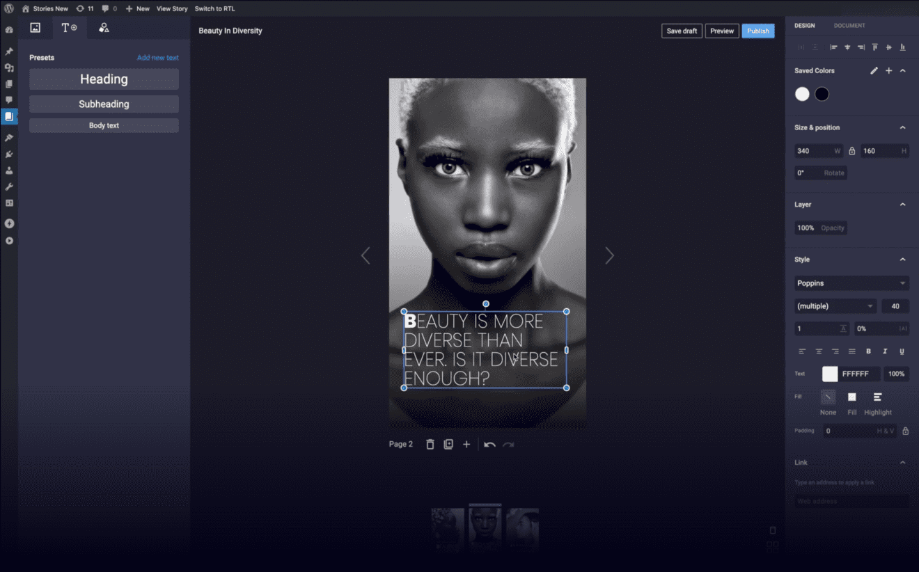Screen dimensions: 919x572
Task: Open the Plugins sidebar icon
Action: [9, 154]
